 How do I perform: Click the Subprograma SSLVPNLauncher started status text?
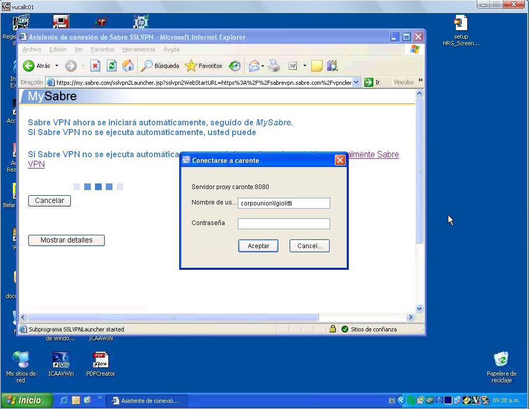76,329
